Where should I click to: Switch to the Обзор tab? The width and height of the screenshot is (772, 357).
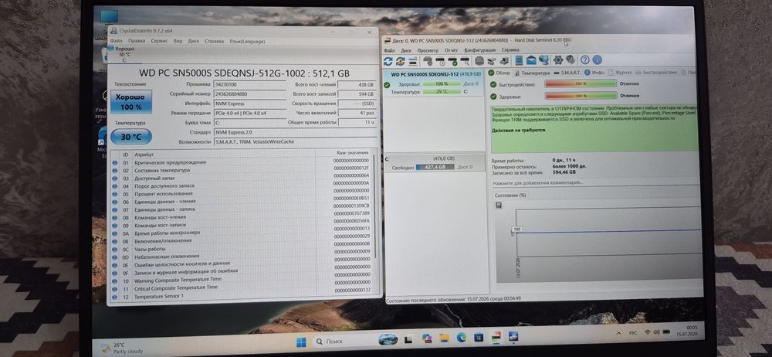(499, 73)
